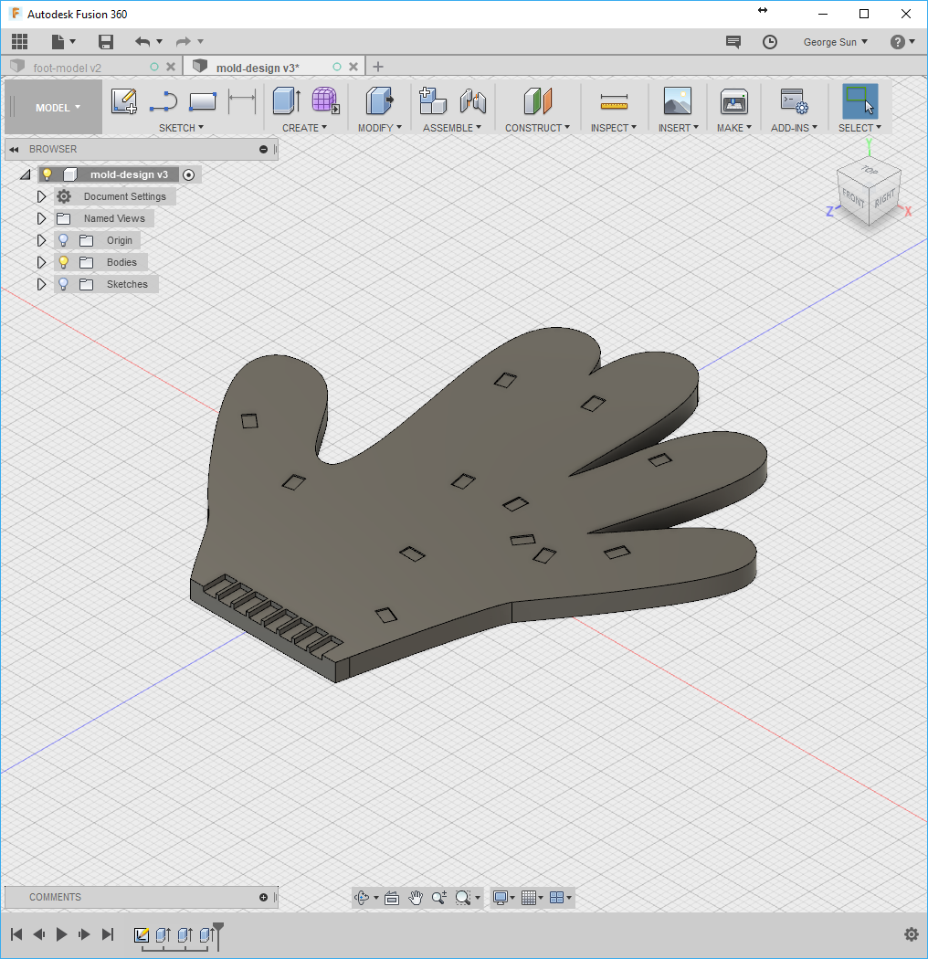Toggle the Origin folder lightbulb
The height and width of the screenshot is (959, 928).
(64, 240)
